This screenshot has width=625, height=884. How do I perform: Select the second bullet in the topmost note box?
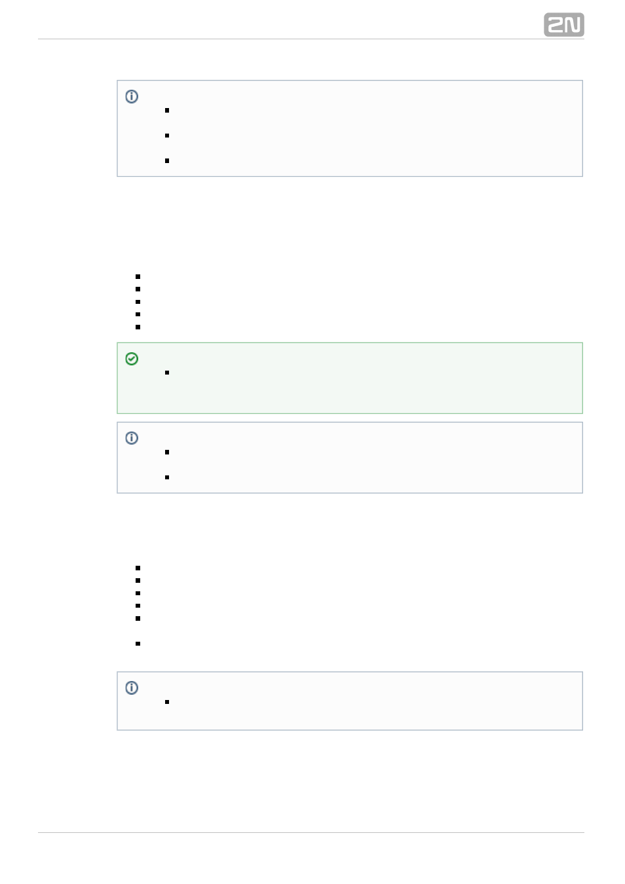167,136
